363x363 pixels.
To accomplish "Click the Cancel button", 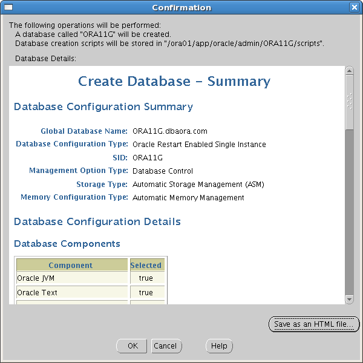I will (166, 346).
